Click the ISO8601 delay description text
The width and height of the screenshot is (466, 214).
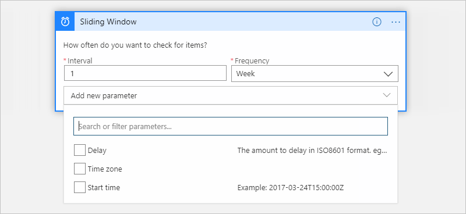tap(312, 151)
